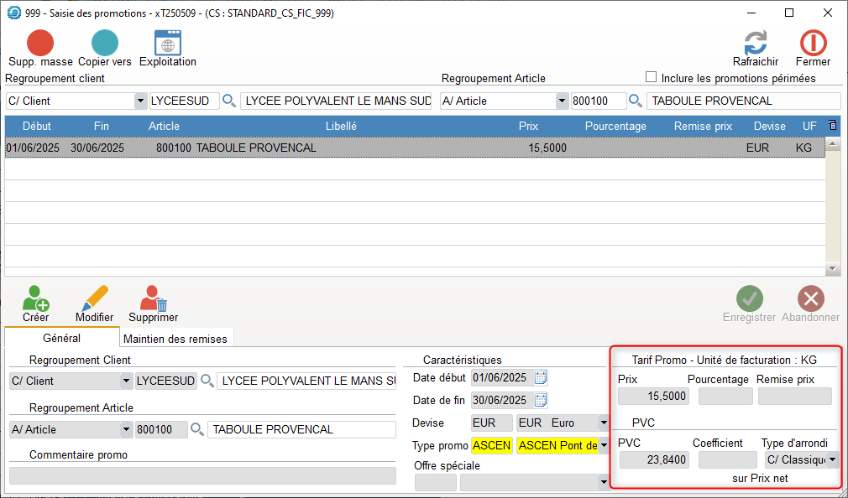The width and height of the screenshot is (848, 498).
Task: Create a new promotion with Créer
Action: point(35,299)
